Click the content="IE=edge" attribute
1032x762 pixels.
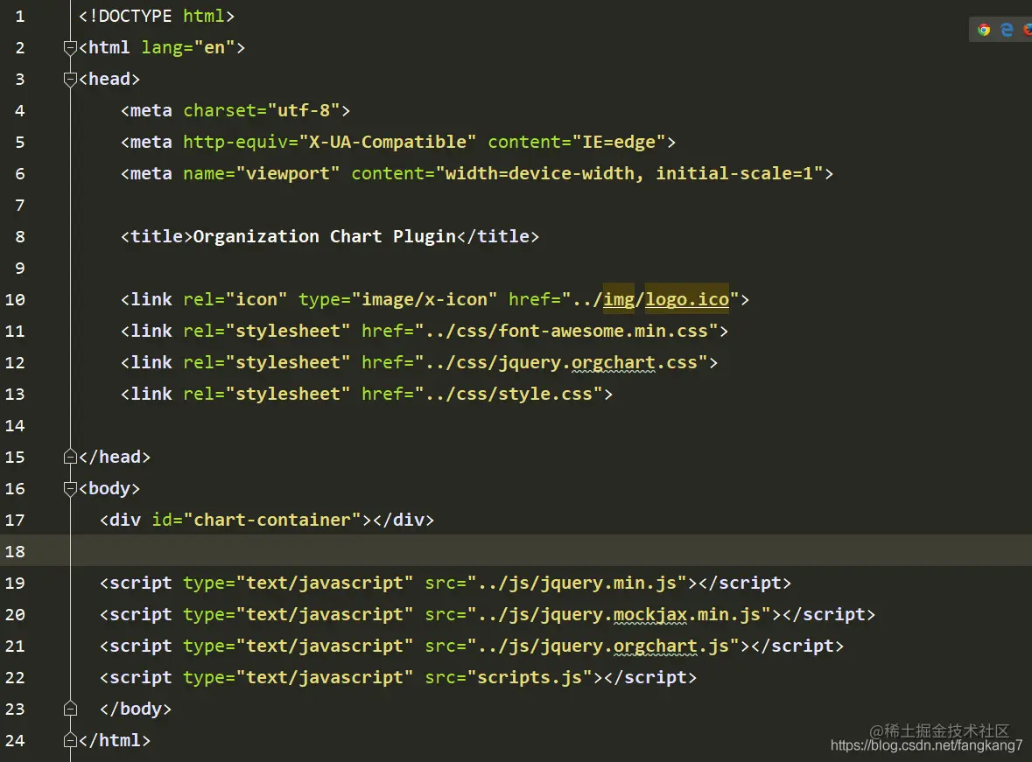577,142
